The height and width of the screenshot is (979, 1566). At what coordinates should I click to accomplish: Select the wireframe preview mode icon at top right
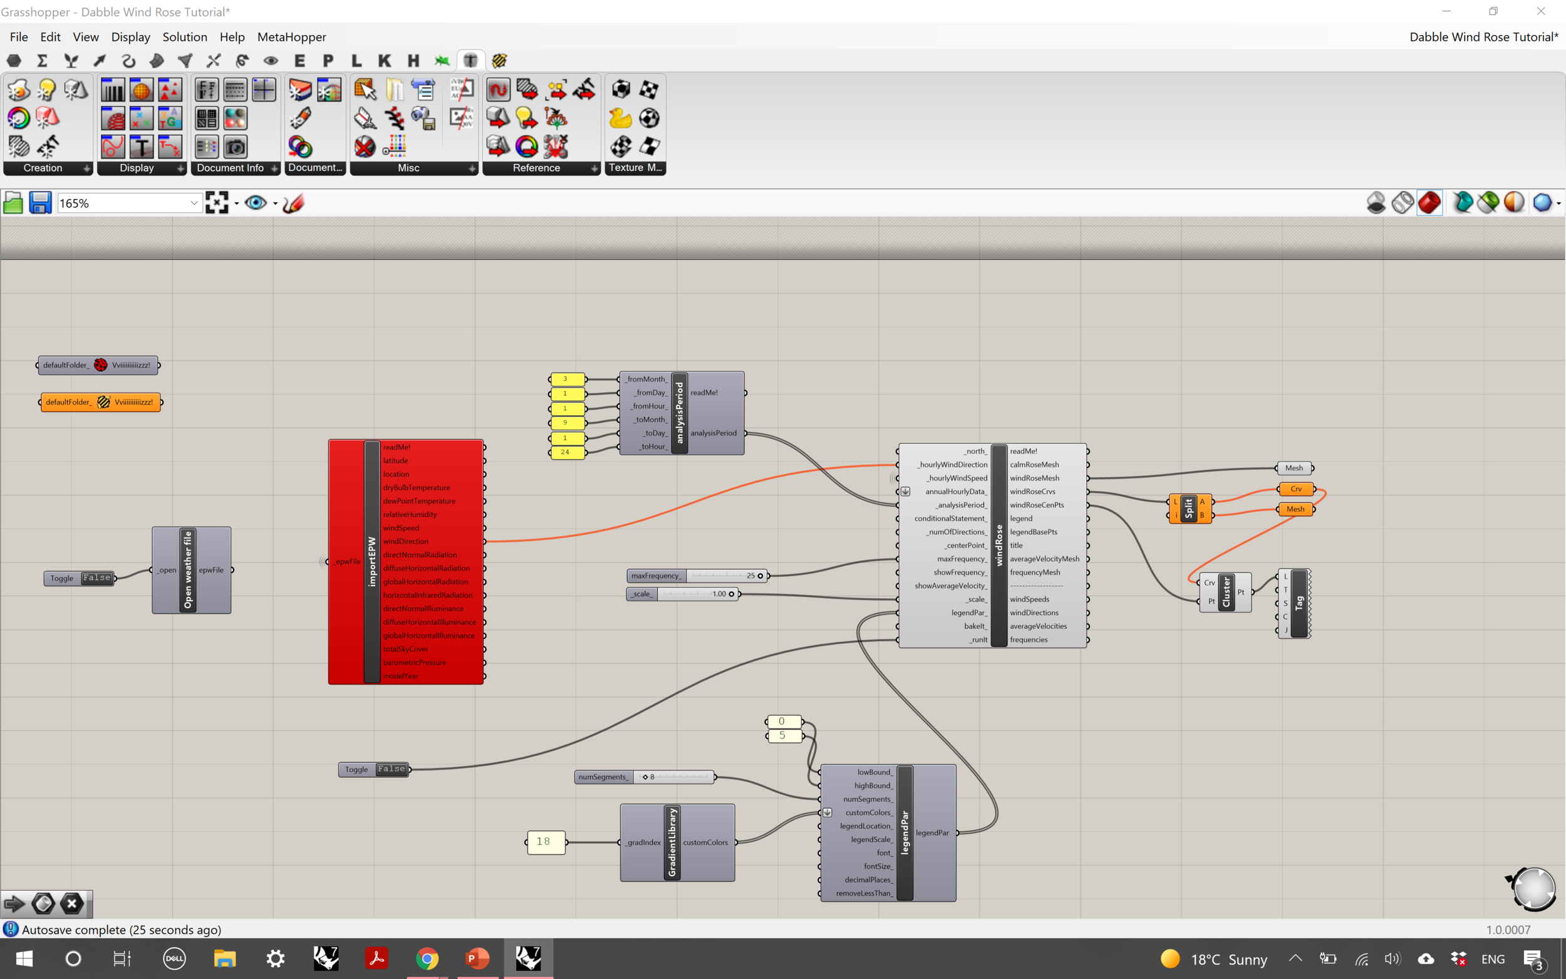(x=1403, y=202)
